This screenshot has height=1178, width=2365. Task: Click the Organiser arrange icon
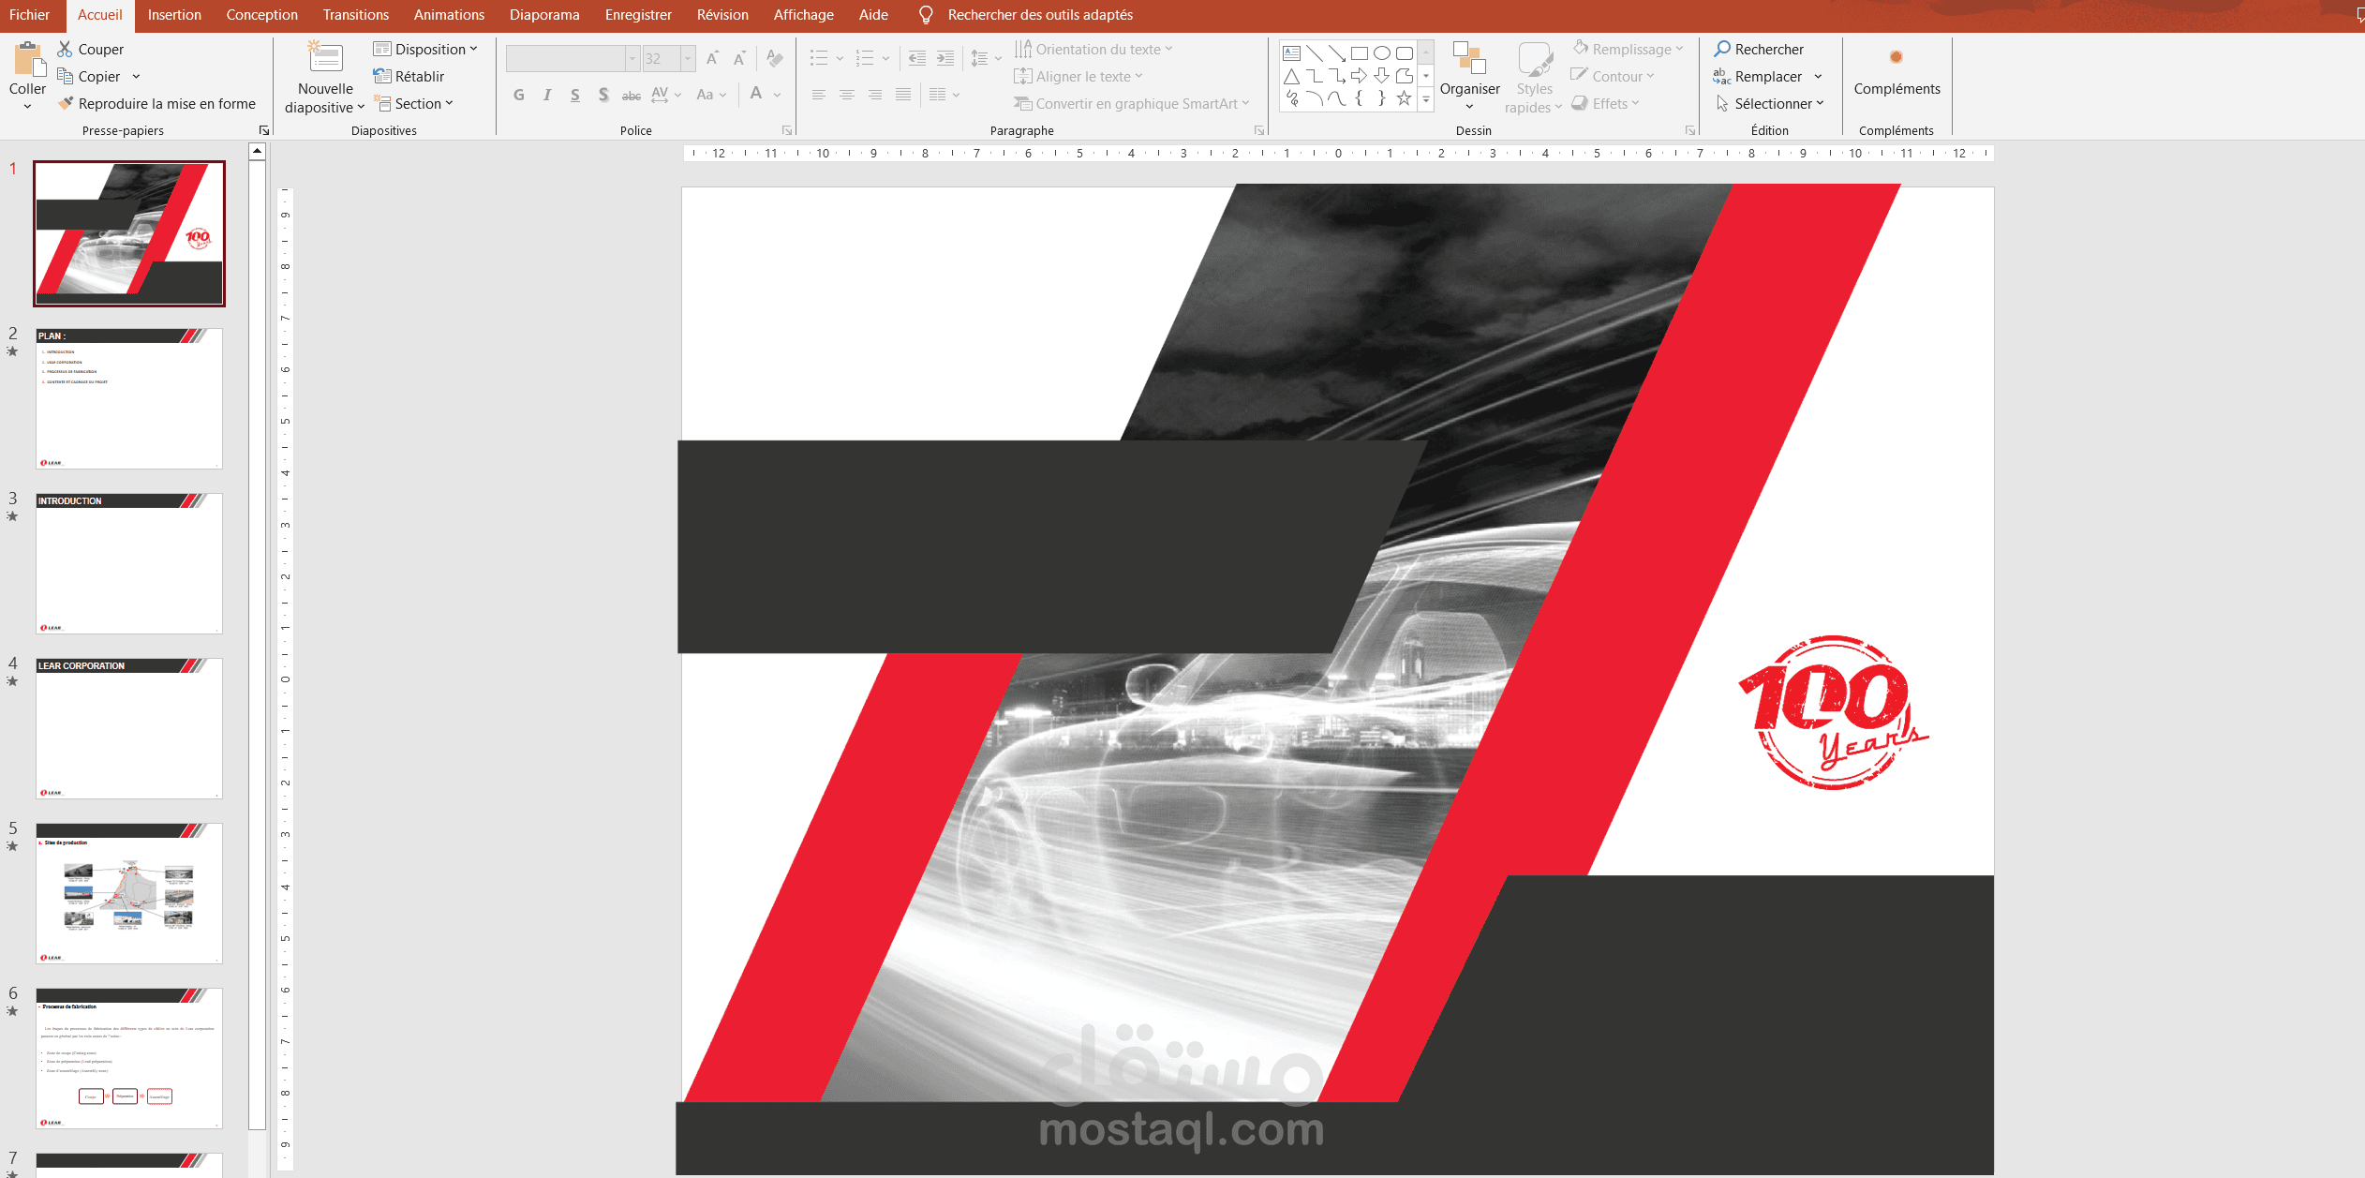pyautogui.click(x=1469, y=58)
